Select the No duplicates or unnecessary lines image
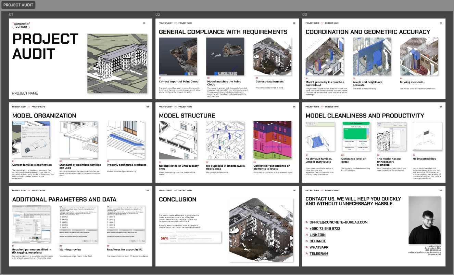Screen dimensions: 454x275 tap(178, 140)
